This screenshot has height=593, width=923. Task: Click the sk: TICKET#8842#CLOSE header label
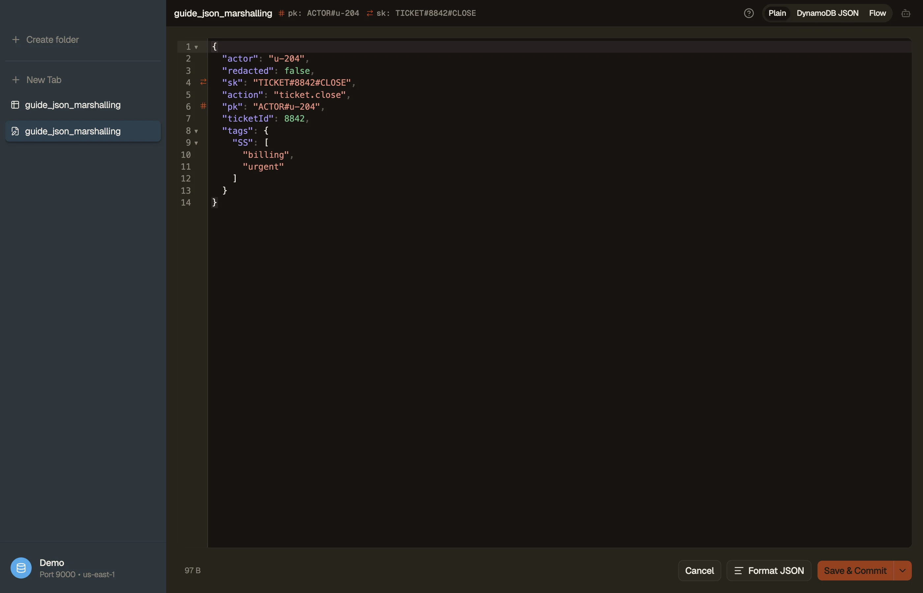426,13
